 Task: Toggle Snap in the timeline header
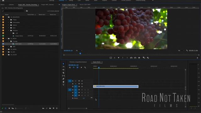coord(73,67)
